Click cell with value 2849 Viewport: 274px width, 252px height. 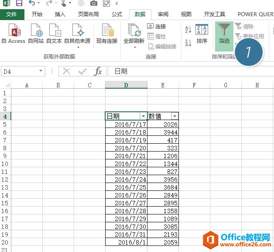coord(163,195)
